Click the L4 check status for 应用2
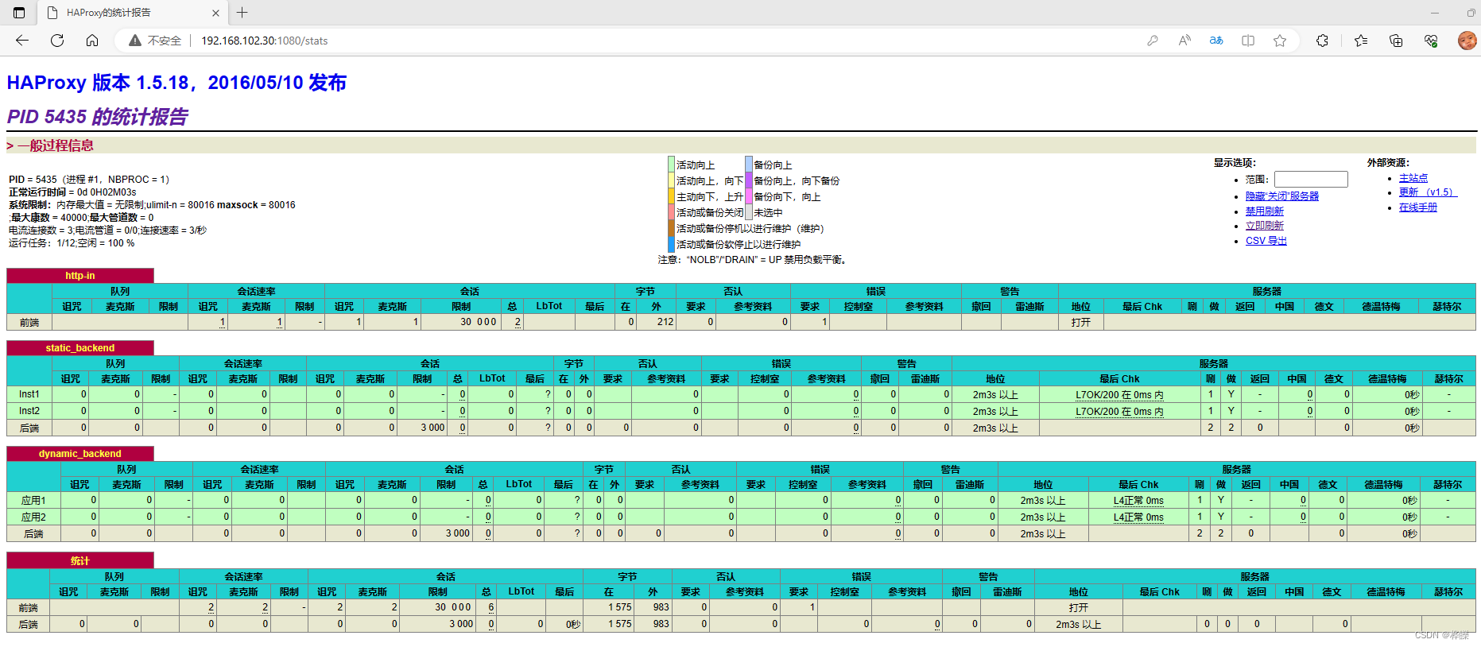The width and height of the screenshot is (1481, 647). 1138,517
